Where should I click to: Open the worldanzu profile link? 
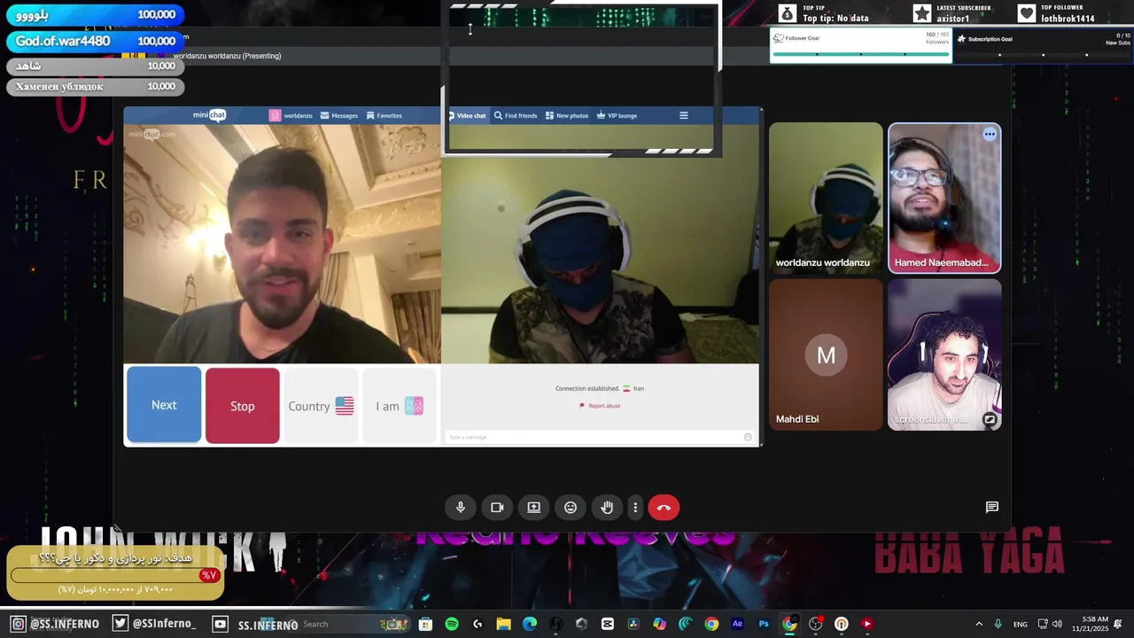point(291,115)
